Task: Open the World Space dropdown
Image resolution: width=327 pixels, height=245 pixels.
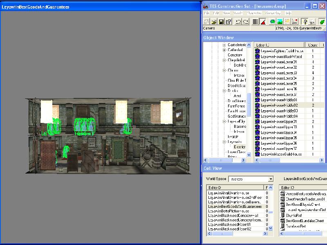Action: 271,179
